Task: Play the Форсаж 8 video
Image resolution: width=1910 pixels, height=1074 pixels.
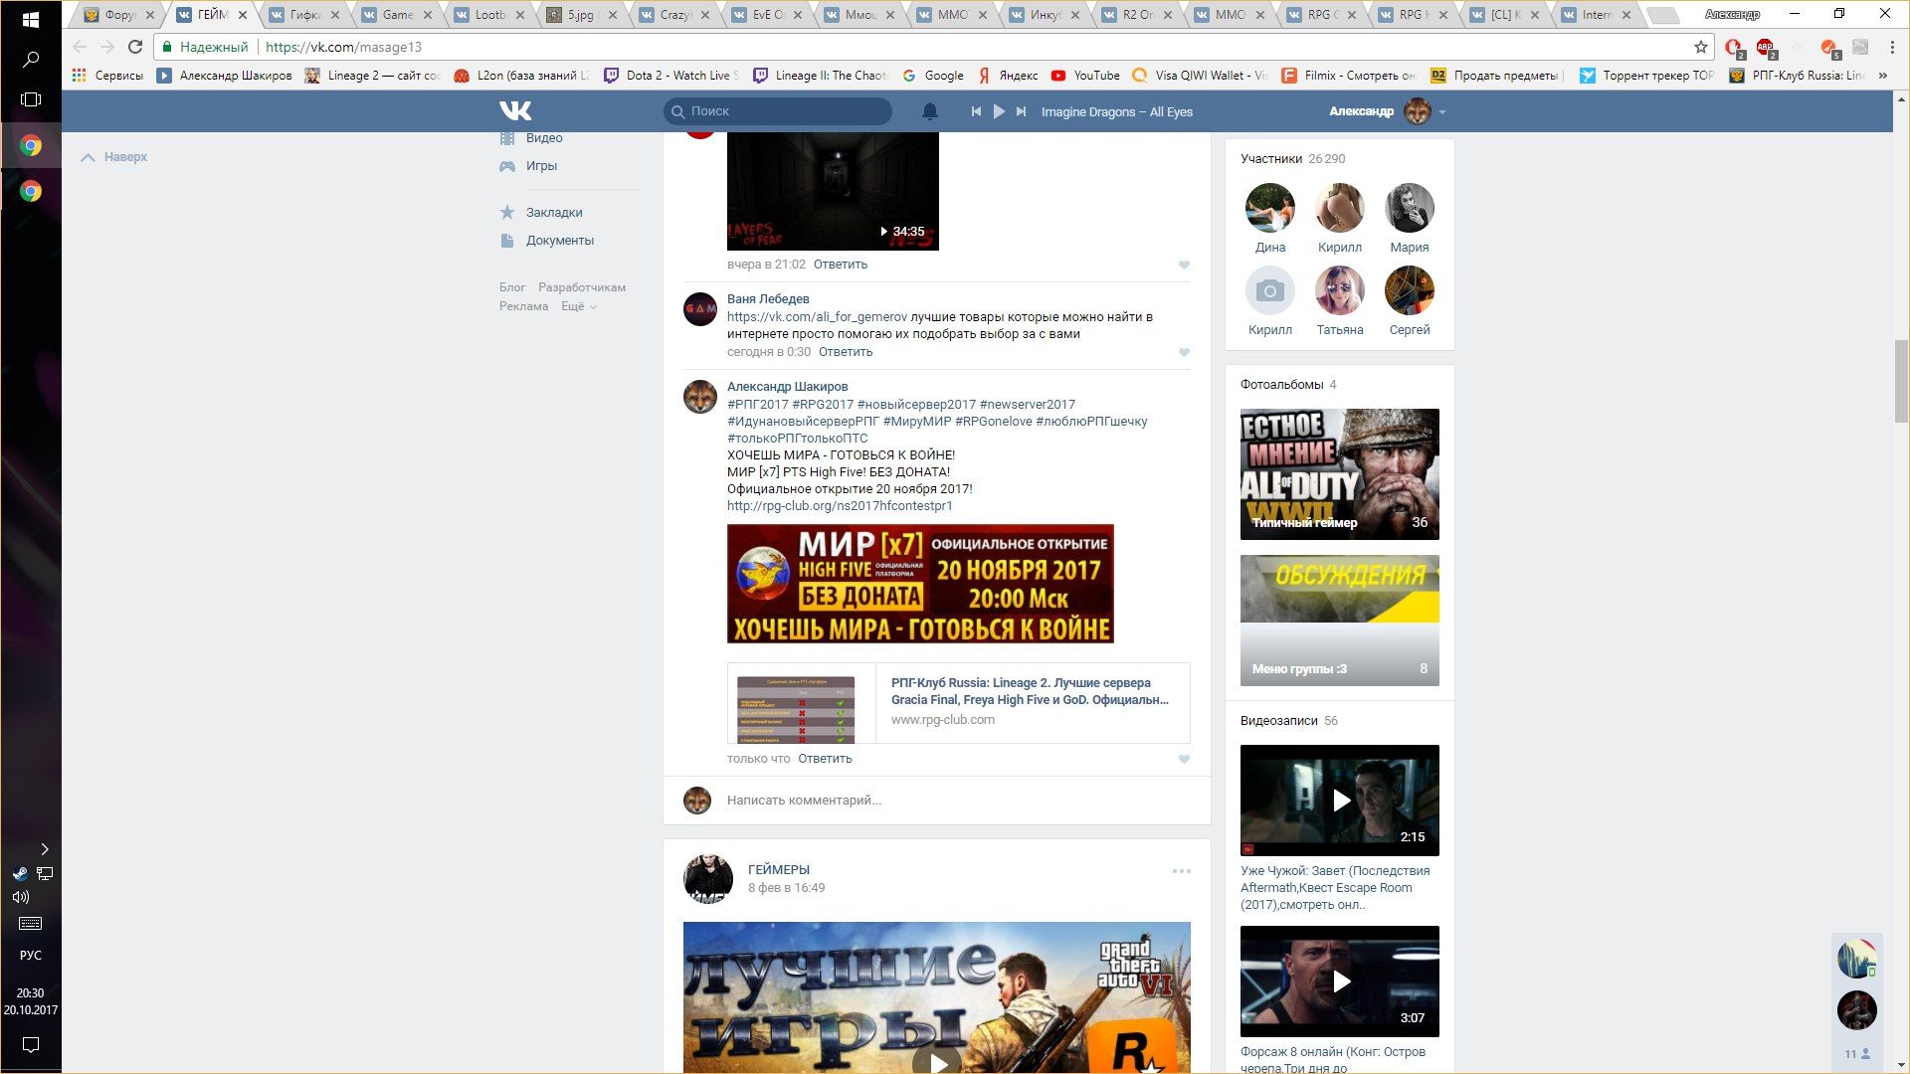Action: (x=1339, y=982)
